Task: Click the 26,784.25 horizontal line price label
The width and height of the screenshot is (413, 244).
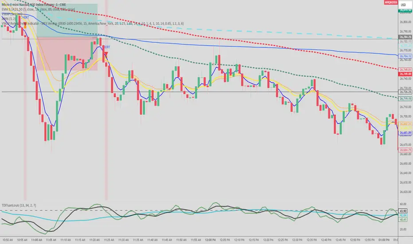Action: (x=405, y=37)
